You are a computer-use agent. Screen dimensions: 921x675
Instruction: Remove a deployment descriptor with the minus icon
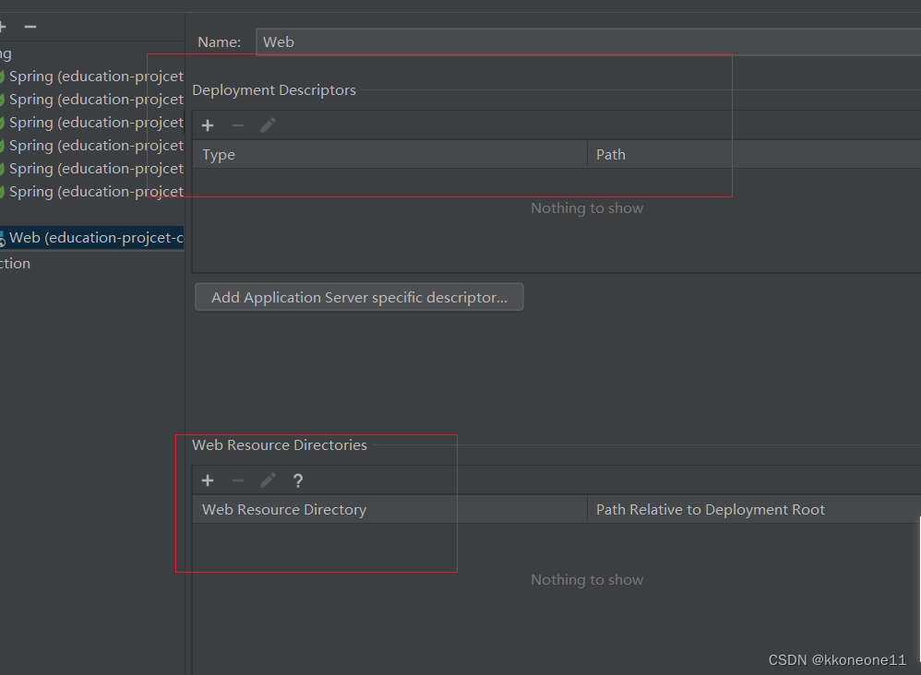(237, 124)
